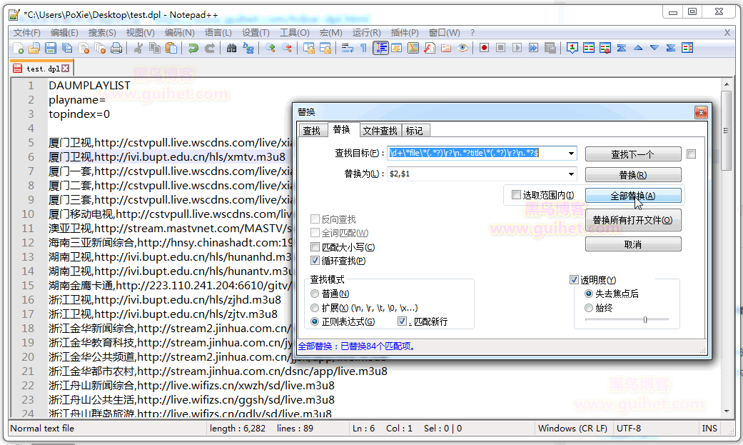Expand the 查找目标 history dropdown
743x445 pixels.
point(571,154)
